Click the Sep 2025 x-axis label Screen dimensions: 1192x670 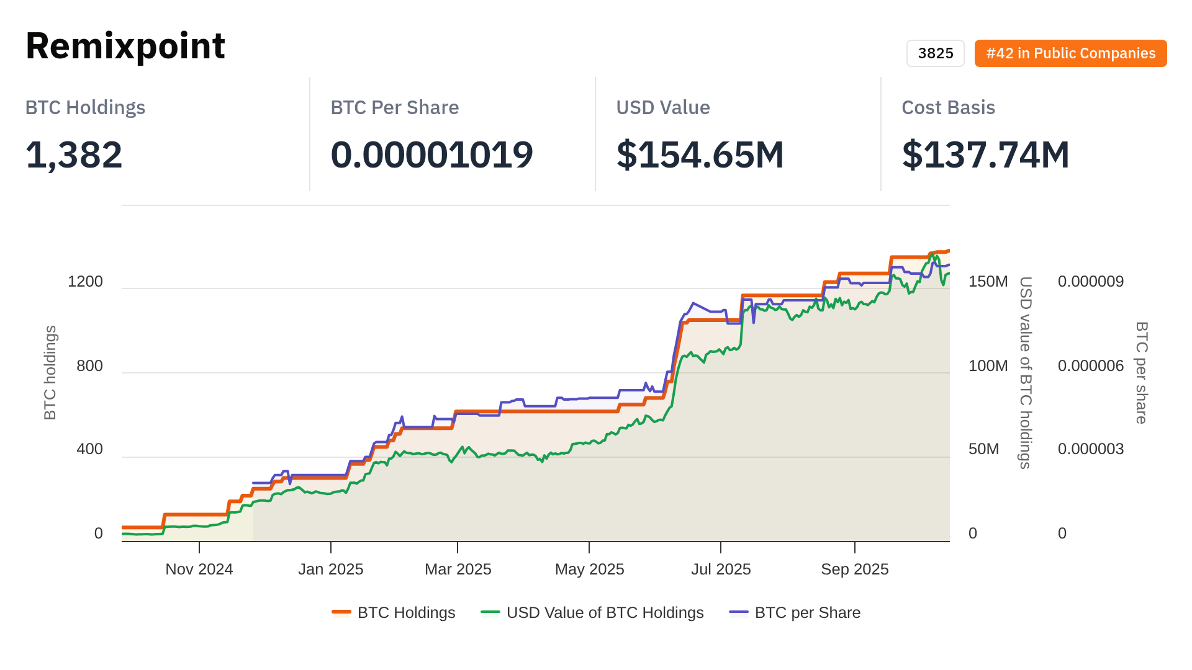(x=855, y=569)
